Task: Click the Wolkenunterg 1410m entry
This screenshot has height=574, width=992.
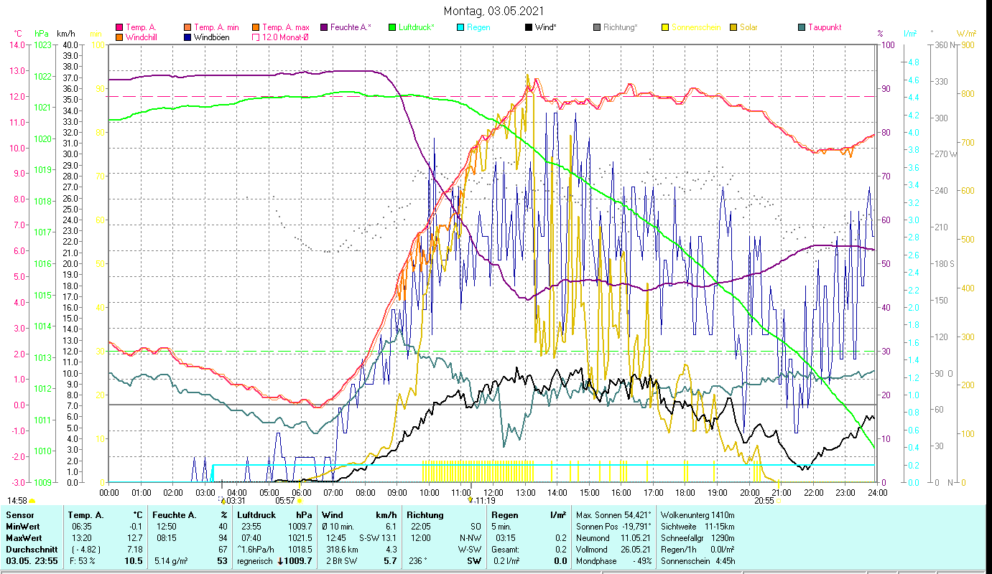Action: click(x=697, y=514)
